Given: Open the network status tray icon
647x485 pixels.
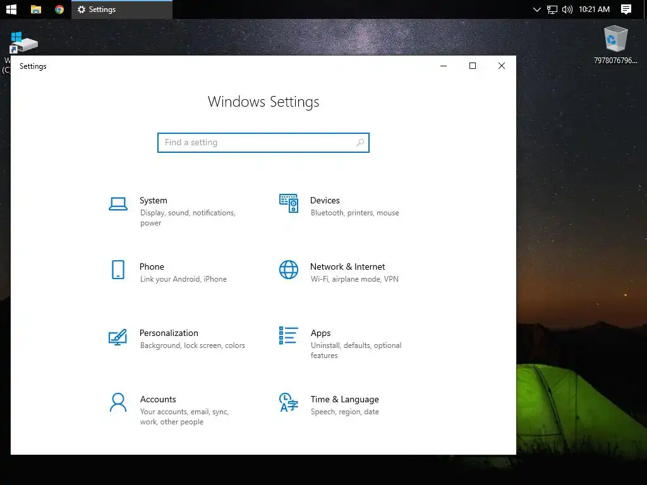Looking at the screenshot, I should click(552, 9).
